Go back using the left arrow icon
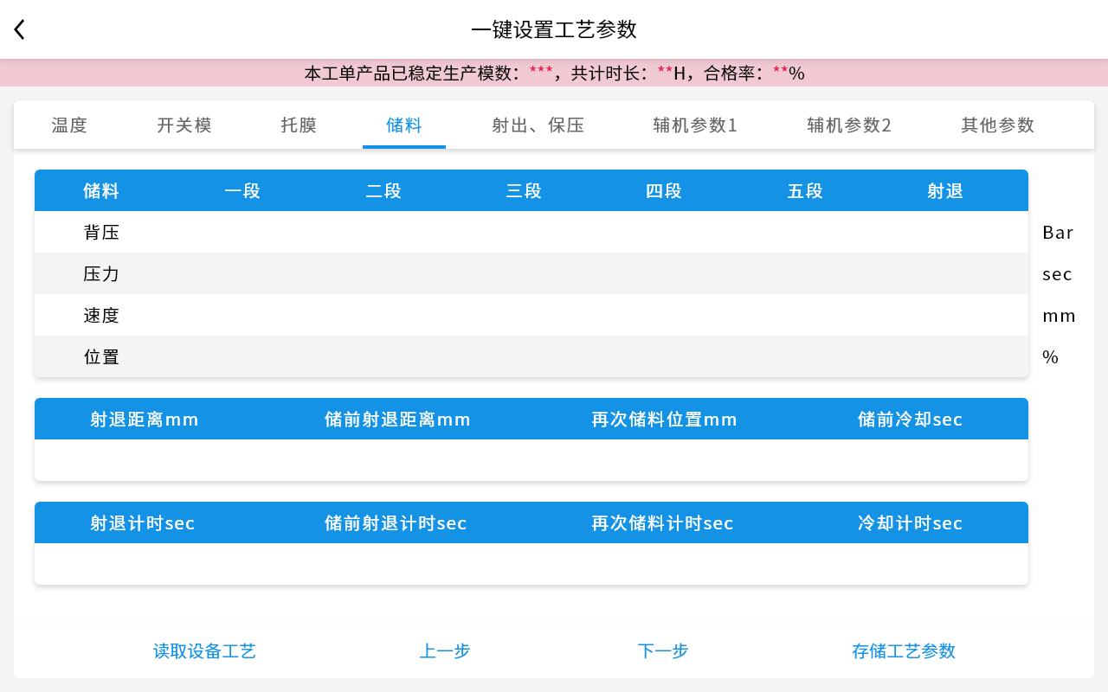Image resolution: width=1108 pixels, height=692 pixels. tap(20, 29)
